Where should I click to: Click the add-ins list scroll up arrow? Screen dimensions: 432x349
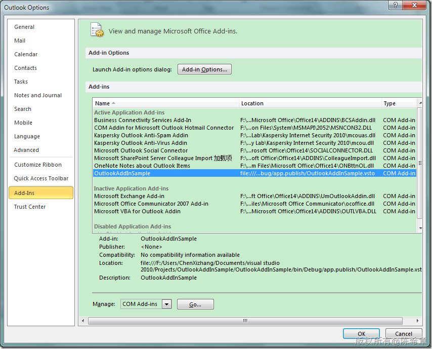(x=420, y=103)
